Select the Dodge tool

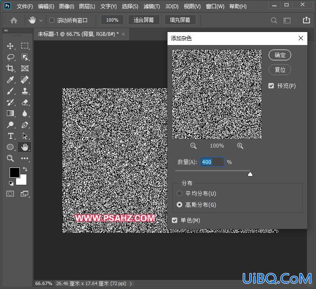10,125
